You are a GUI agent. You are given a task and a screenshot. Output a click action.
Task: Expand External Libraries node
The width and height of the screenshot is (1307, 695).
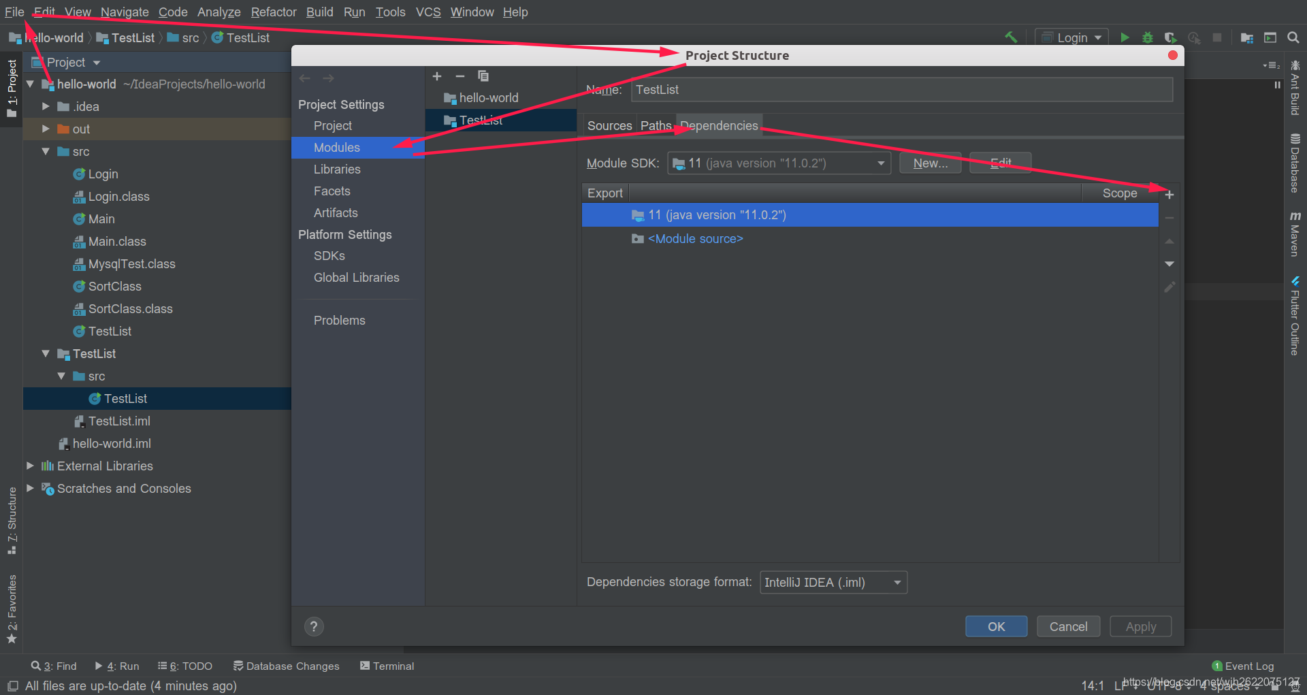click(x=30, y=466)
